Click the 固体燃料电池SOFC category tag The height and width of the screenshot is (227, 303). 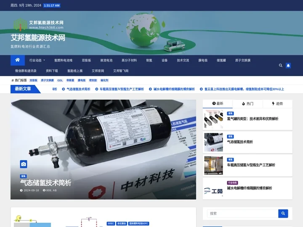[138, 224]
